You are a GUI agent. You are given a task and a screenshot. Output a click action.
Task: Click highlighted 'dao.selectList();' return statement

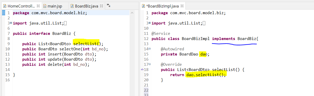pos(206,75)
